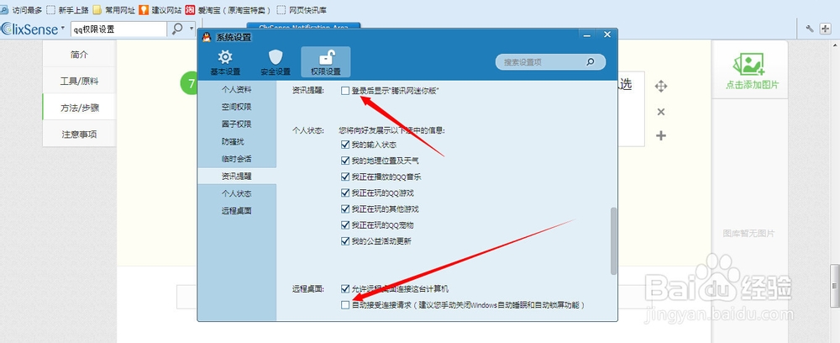Image resolution: width=840 pixels, height=343 pixels.
Task: Select 资讯提醒 in settings sidebar
Action: [237, 176]
